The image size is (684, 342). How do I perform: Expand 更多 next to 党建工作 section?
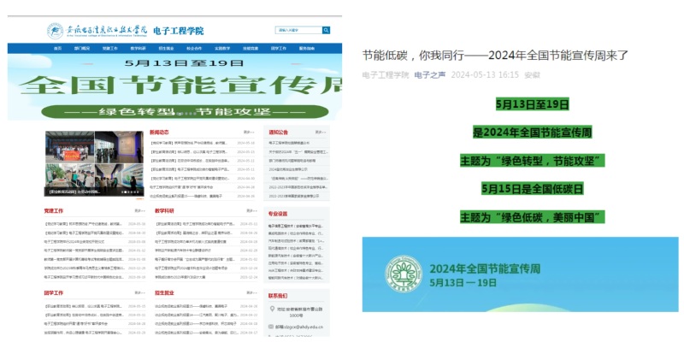coord(139,210)
